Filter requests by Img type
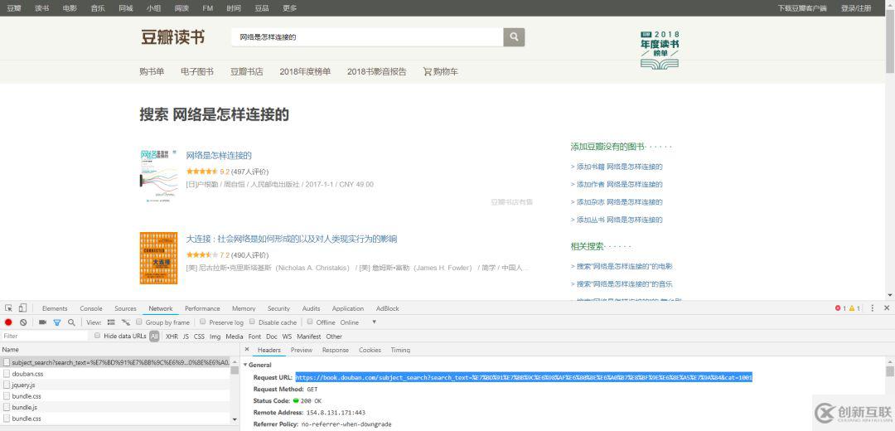This screenshot has height=431, width=895. click(215, 337)
